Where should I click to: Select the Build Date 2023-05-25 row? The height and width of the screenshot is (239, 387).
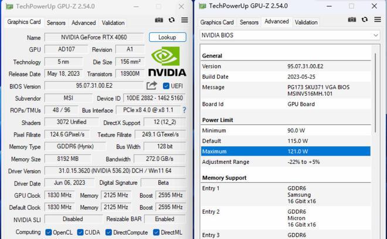click(x=286, y=76)
